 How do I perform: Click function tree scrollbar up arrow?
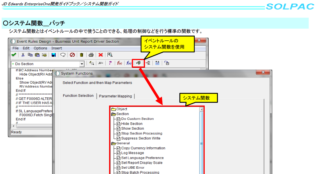[x=202, y=109]
